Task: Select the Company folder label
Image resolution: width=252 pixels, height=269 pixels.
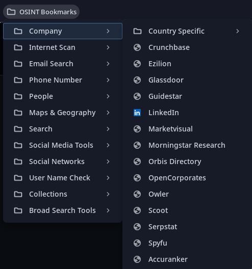Action: tap(45, 31)
